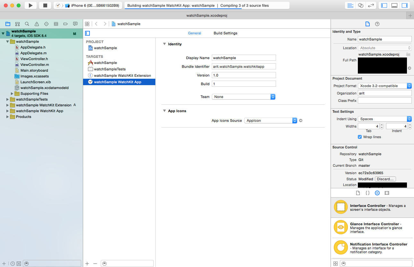
Task: Open the Breakpoint navigator tab
Action: pyautogui.click(x=65, y=24)
